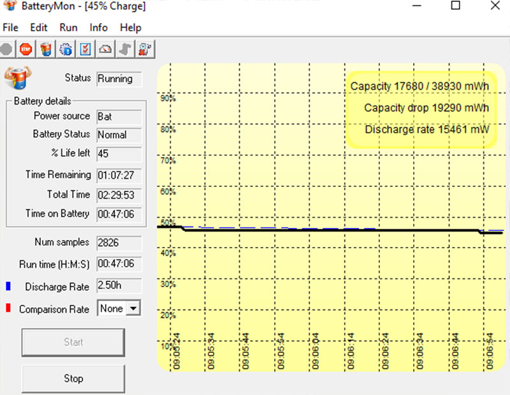This screenshot has width=510, height=395.
Task: Click the Run time (H:M:S) field
Action: pos(119,264)
